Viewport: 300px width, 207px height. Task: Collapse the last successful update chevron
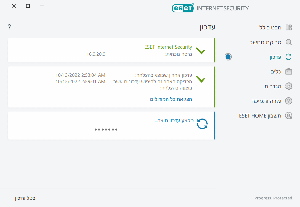click(201, 79)
